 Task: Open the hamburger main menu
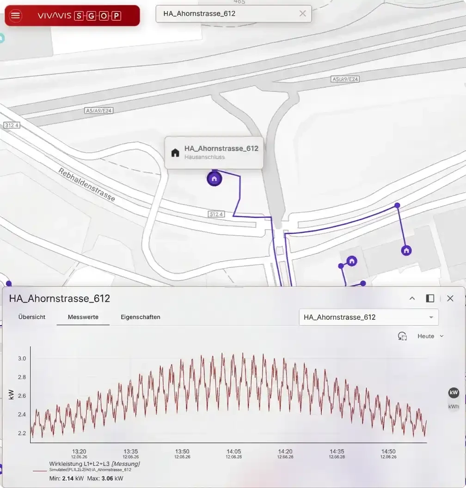tap(16, 15)
